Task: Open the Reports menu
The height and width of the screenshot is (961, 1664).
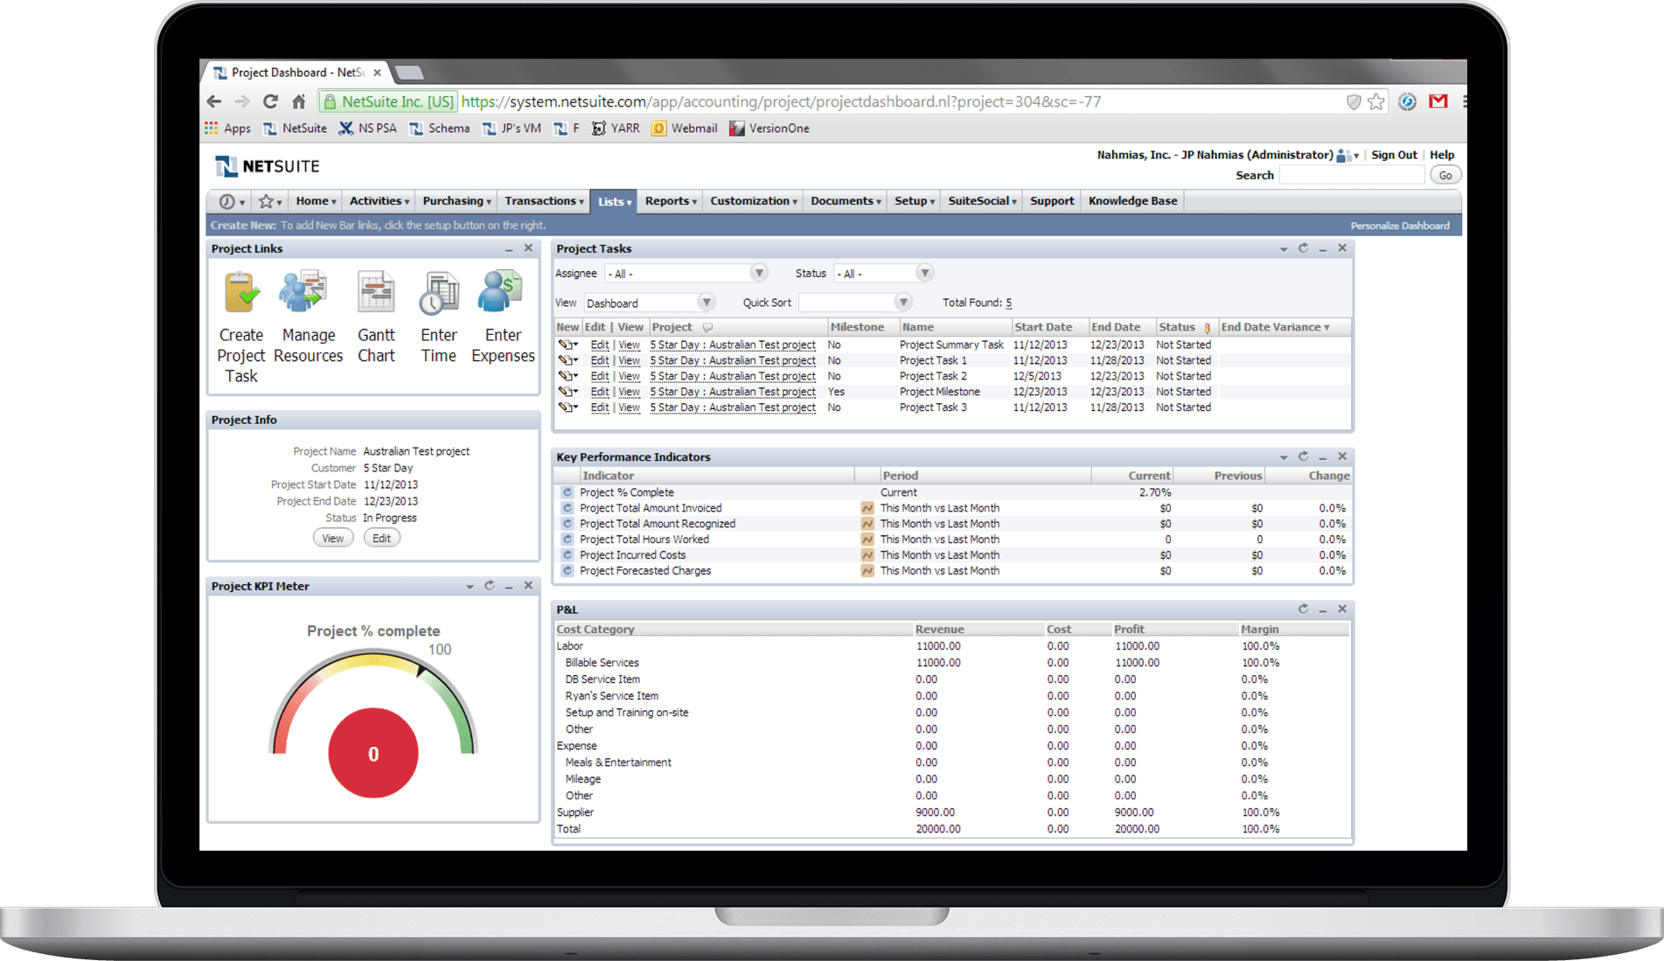Action: [x=671, y=201]
